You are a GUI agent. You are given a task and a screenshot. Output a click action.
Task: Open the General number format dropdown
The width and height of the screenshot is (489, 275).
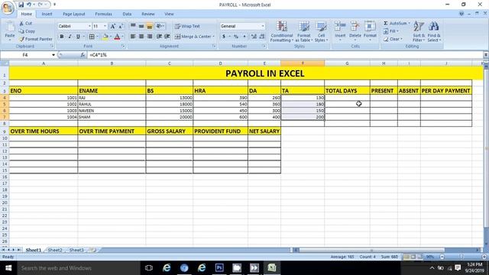point(263,26)
